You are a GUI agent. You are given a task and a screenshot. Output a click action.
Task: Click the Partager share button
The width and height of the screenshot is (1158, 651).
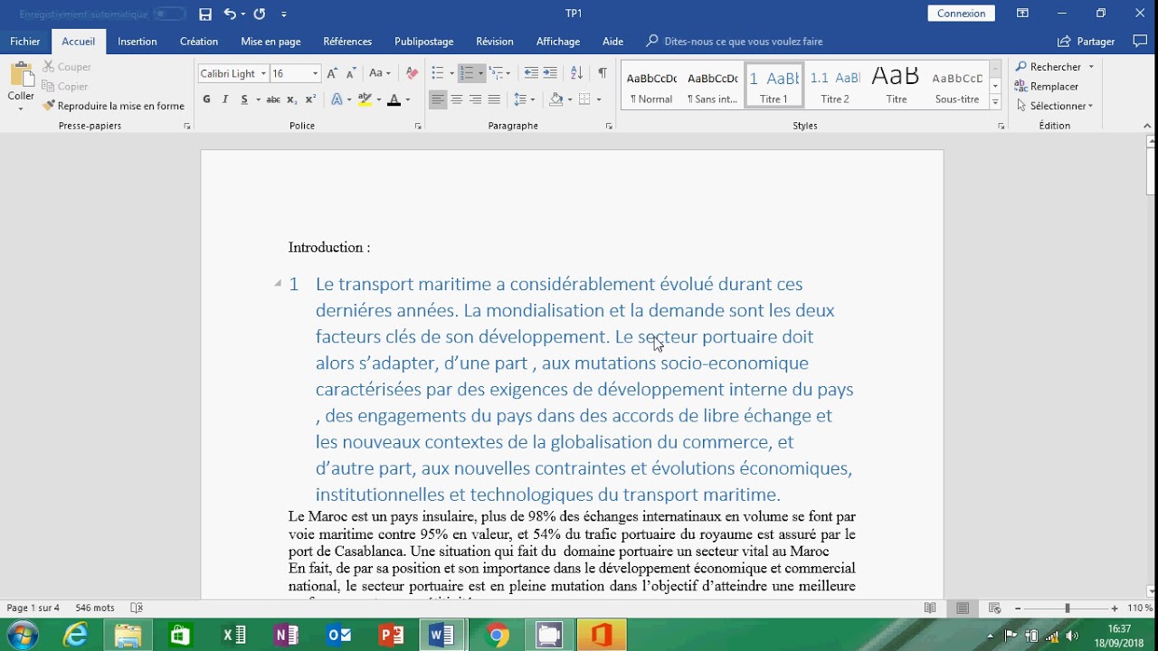(1087, 42)
